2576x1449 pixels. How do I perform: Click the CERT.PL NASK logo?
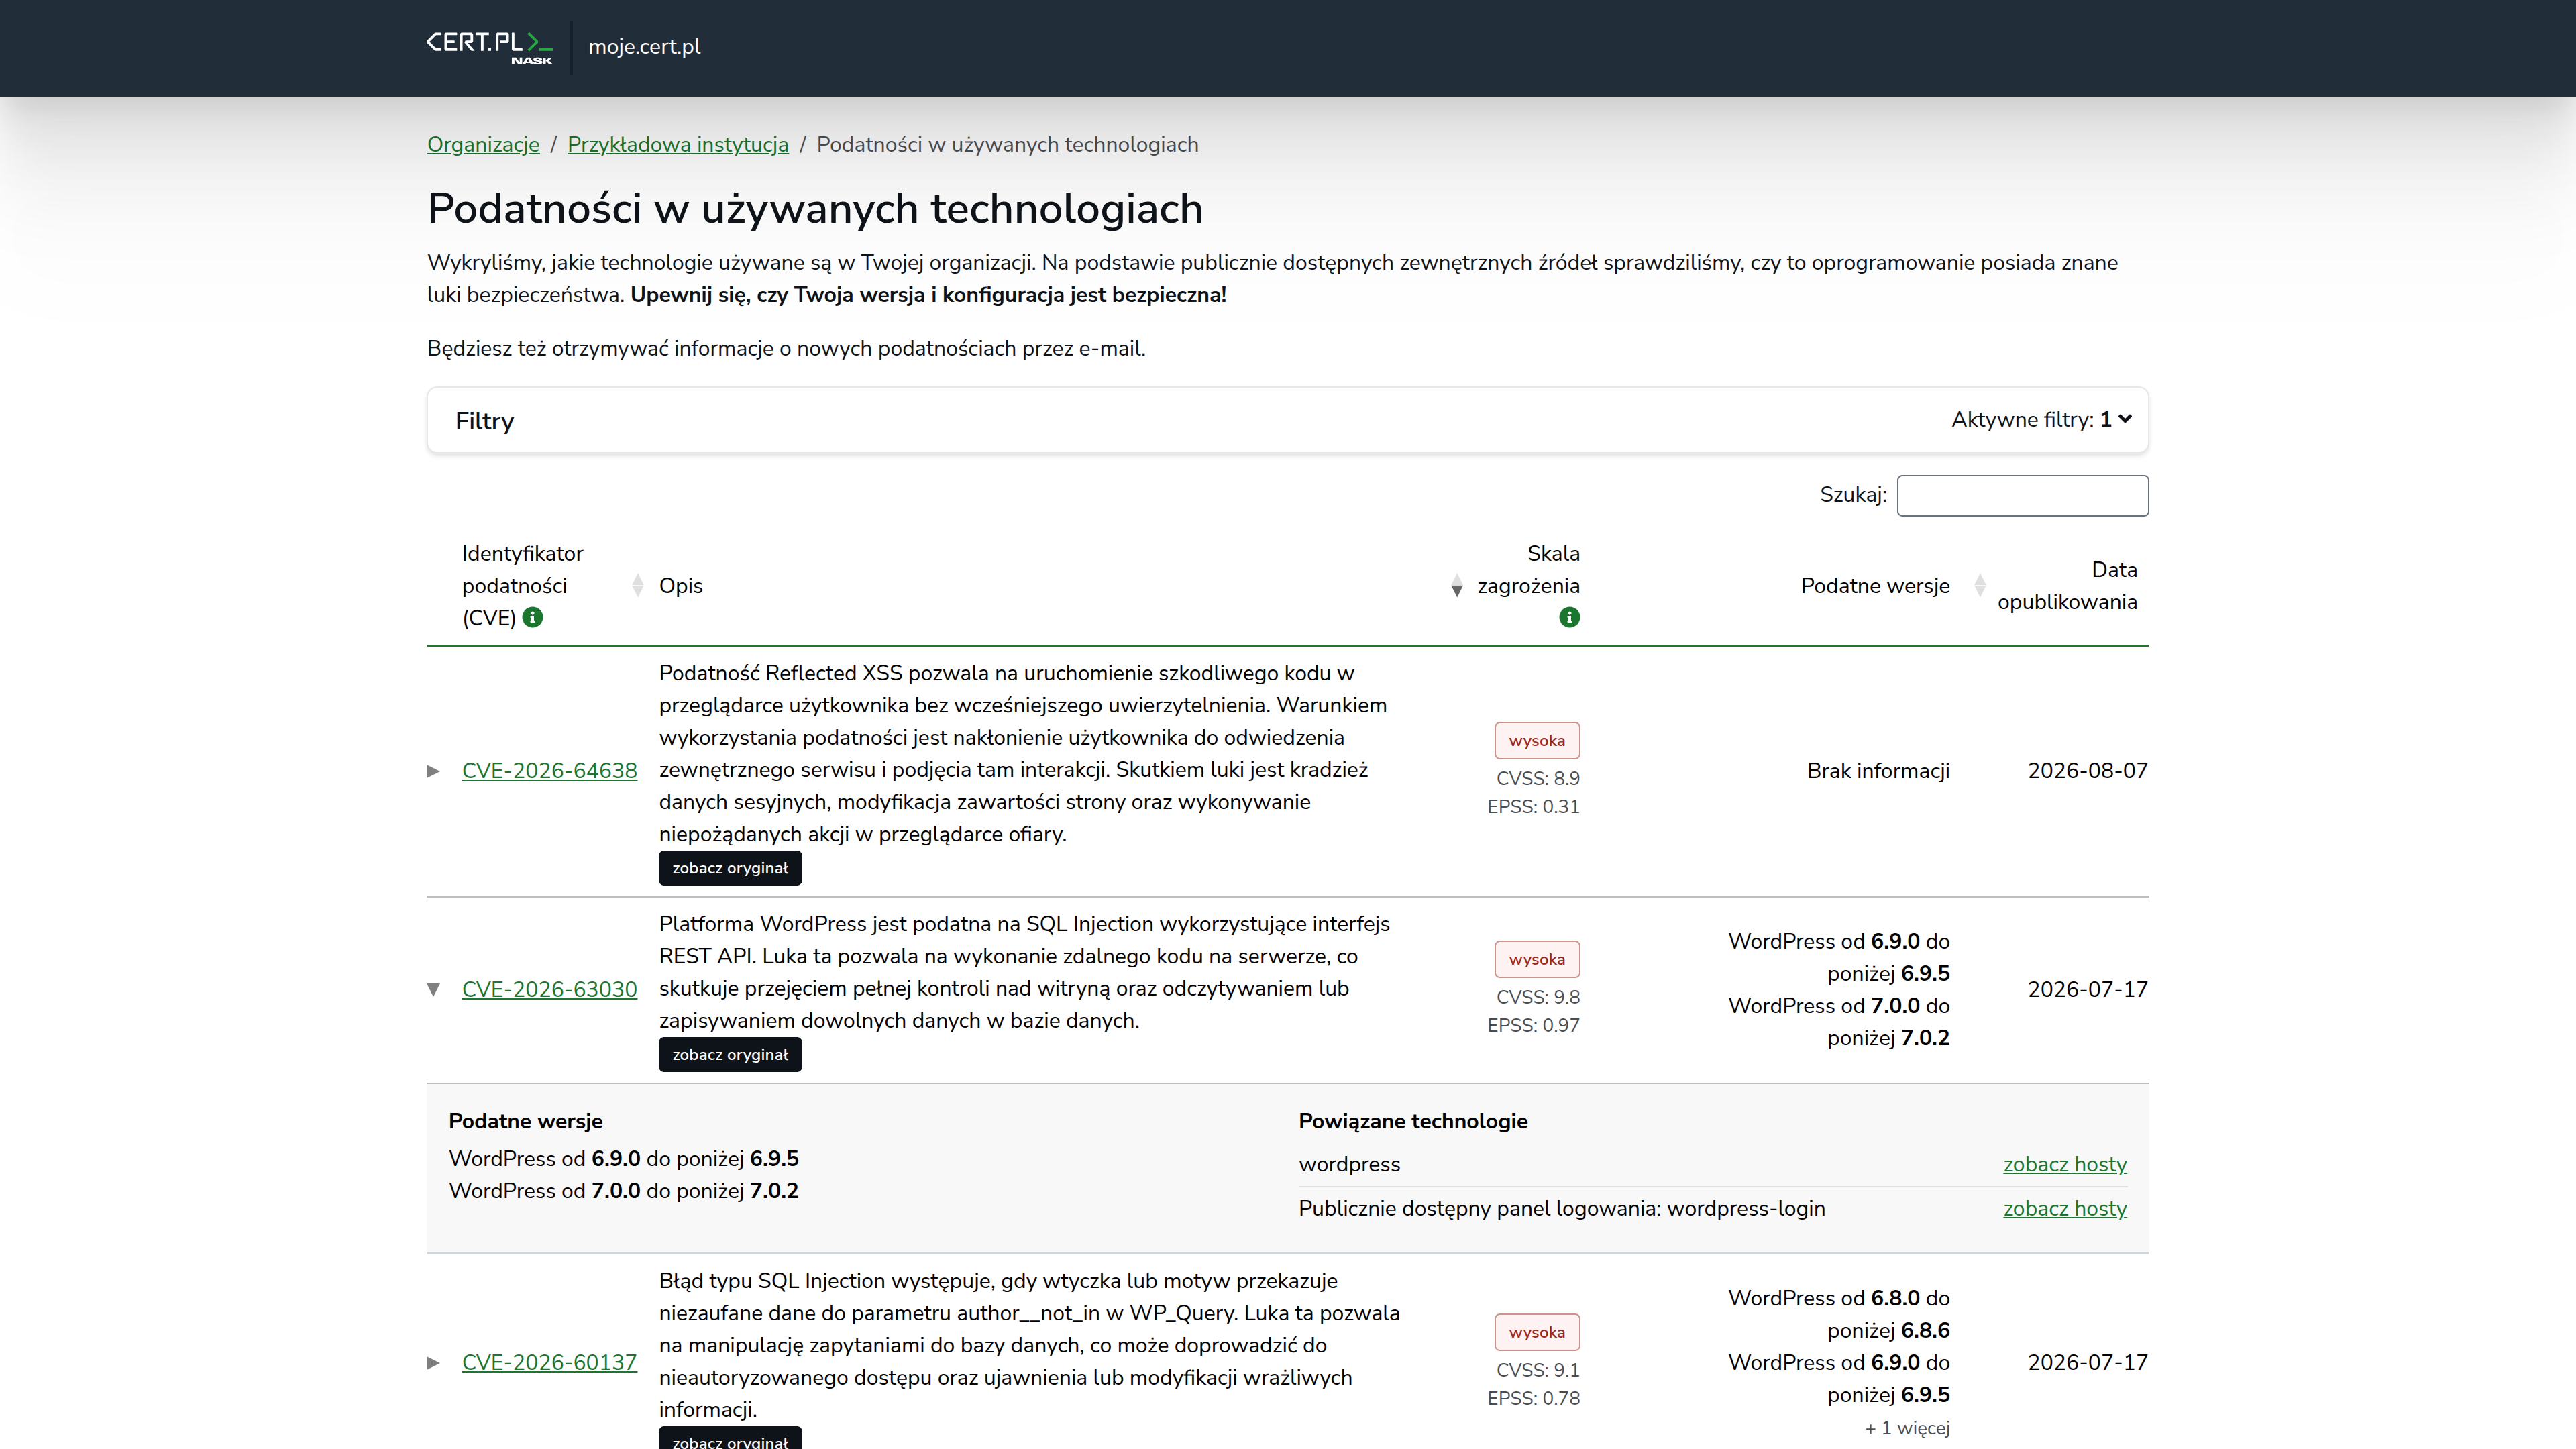[489, 47]
